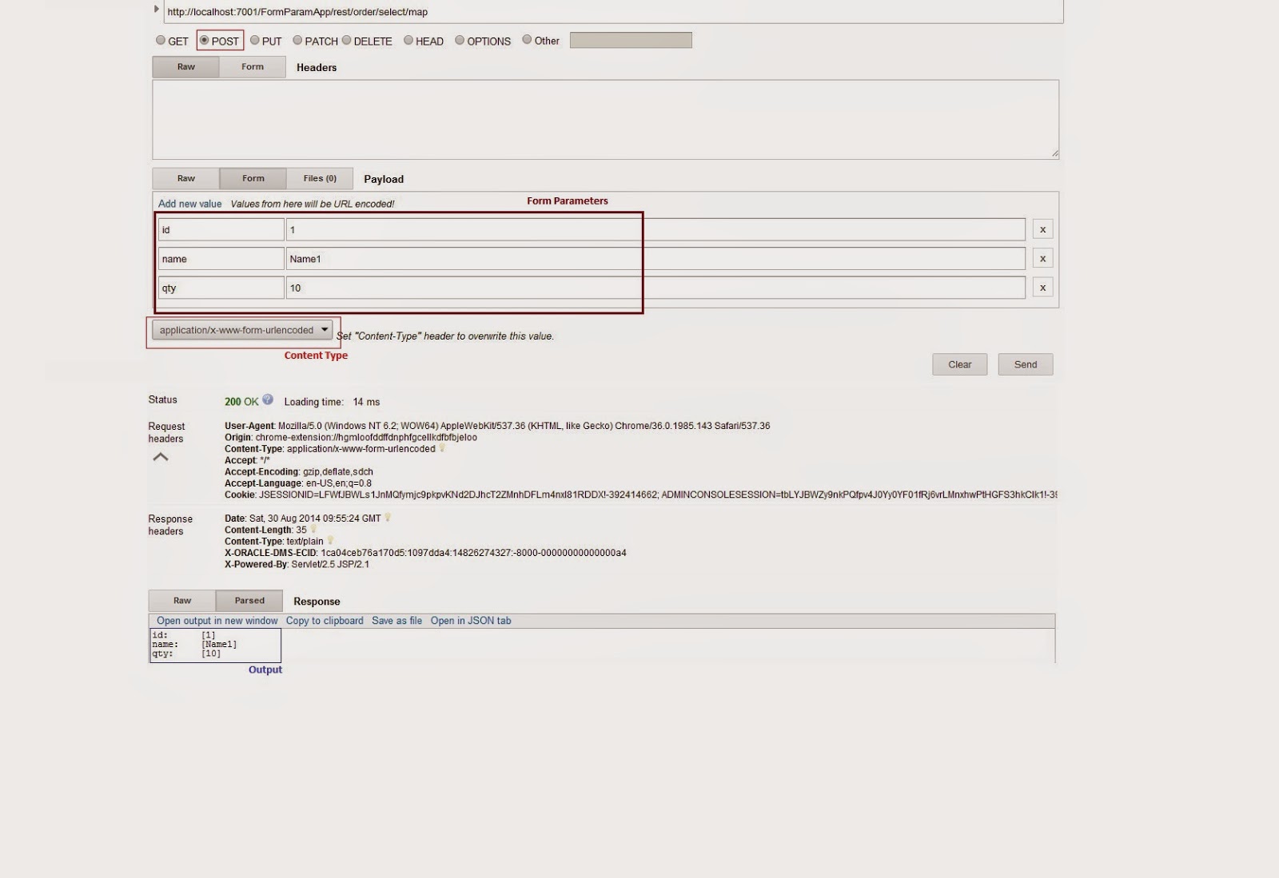The width and height of the screenshot is (1279, 878).
Task: Click the Loading time 14 ms text
Action: click(332, 402)
